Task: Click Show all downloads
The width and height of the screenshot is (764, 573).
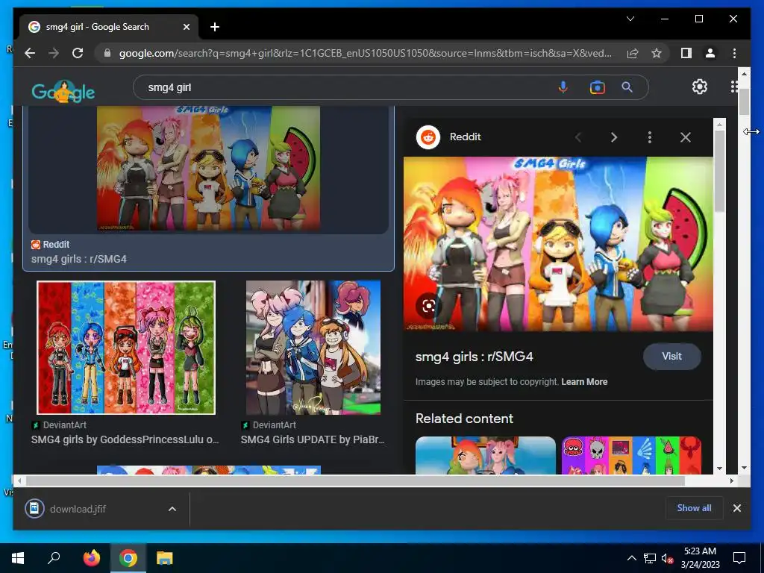Action: (695, 508)
